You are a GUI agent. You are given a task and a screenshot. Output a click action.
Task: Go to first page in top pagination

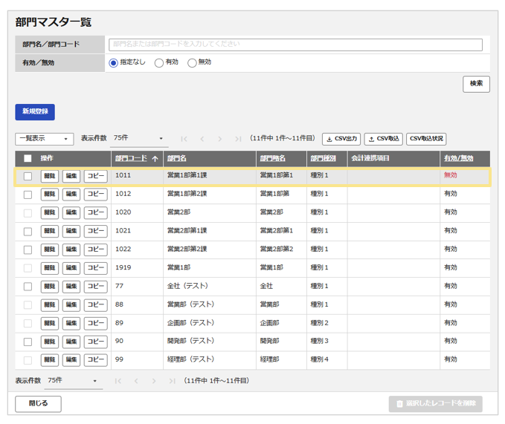(184, 139)
